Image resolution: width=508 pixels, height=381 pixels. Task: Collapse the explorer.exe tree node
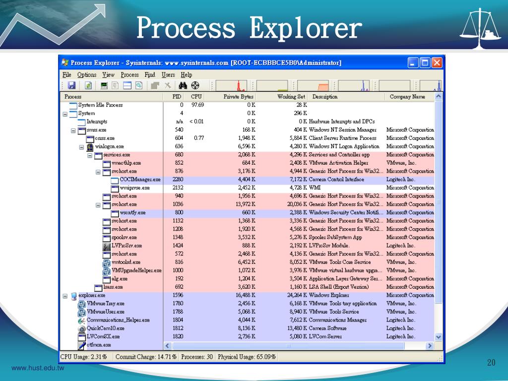coord(65,296)
